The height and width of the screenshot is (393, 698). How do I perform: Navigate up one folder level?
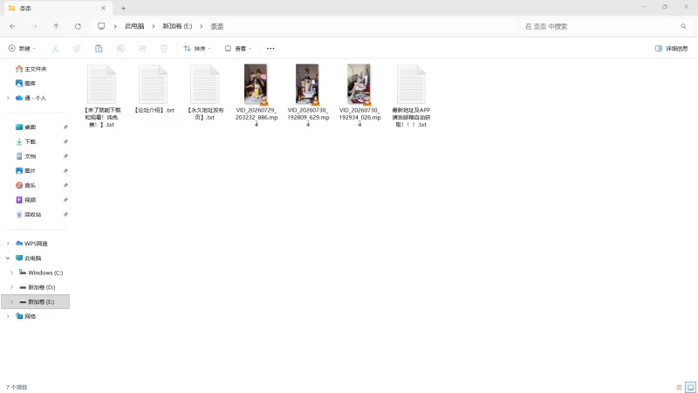tap(56, 26)
